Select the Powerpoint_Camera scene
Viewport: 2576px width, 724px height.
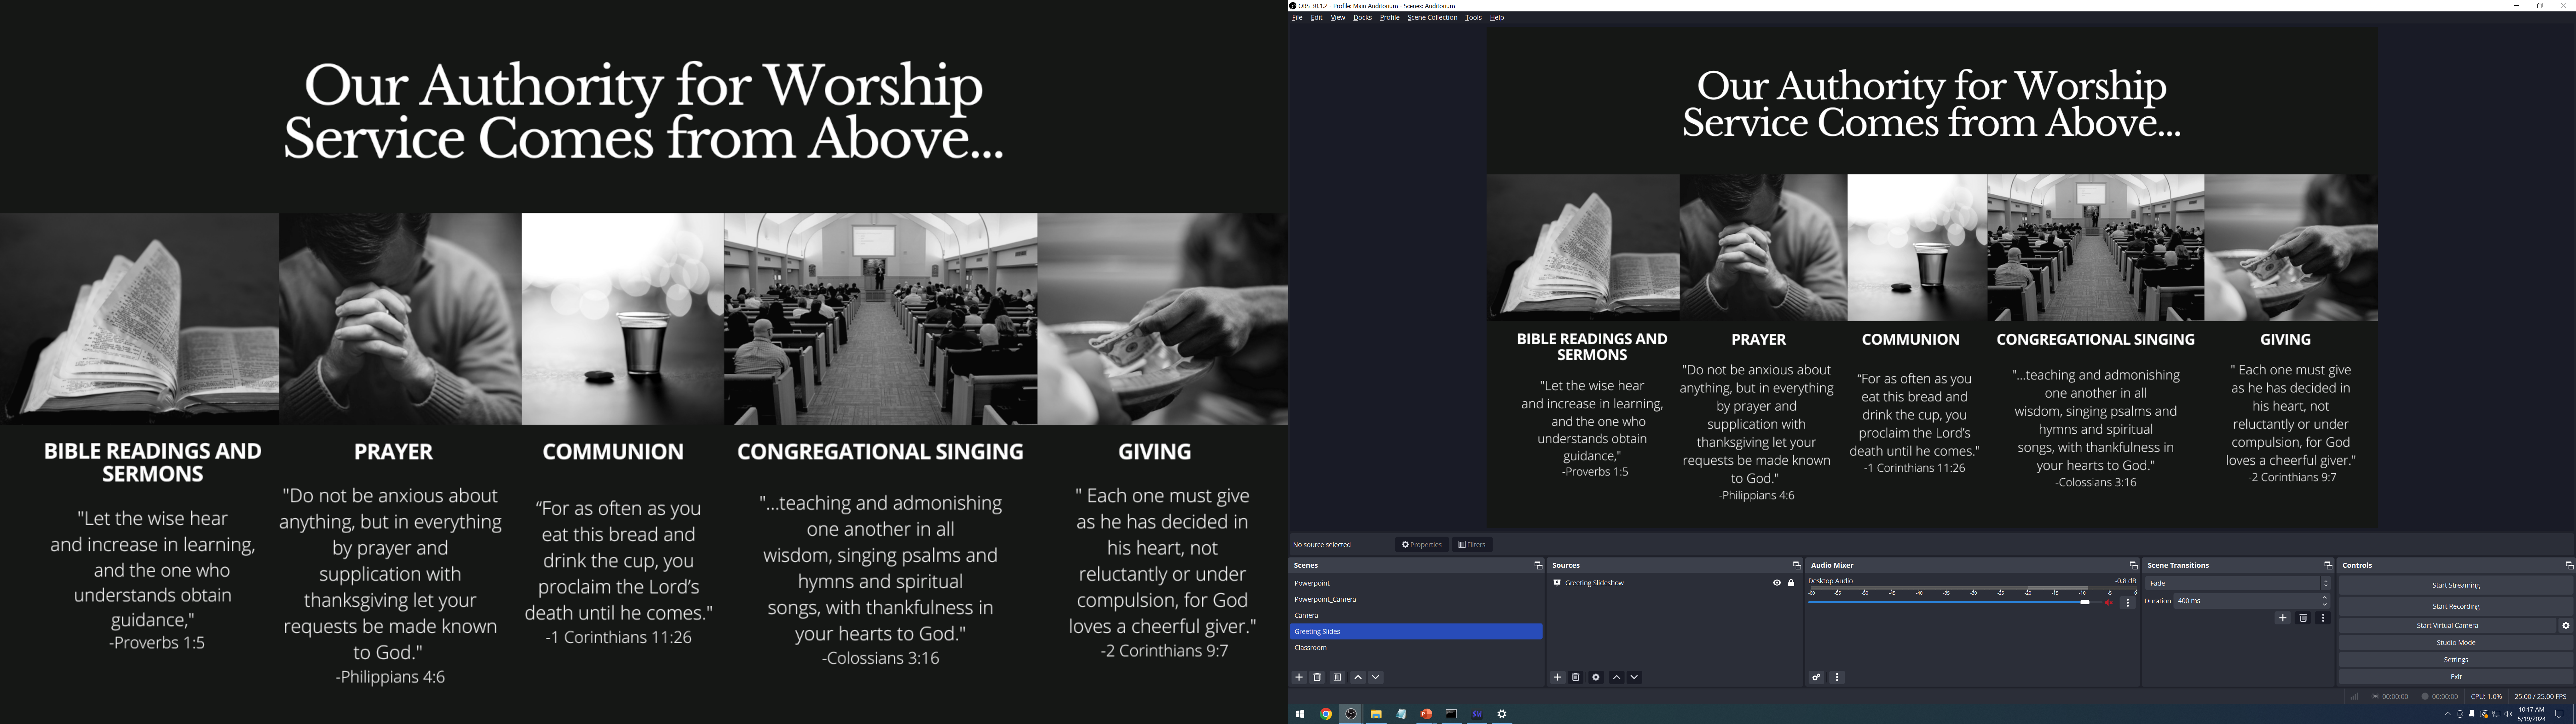point(1325,599)
